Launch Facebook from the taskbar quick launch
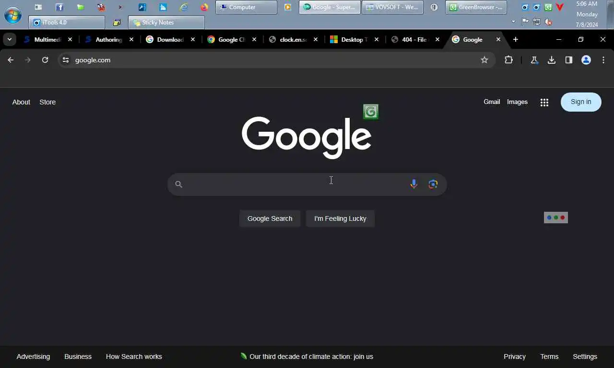 click(x=59, y=7)
